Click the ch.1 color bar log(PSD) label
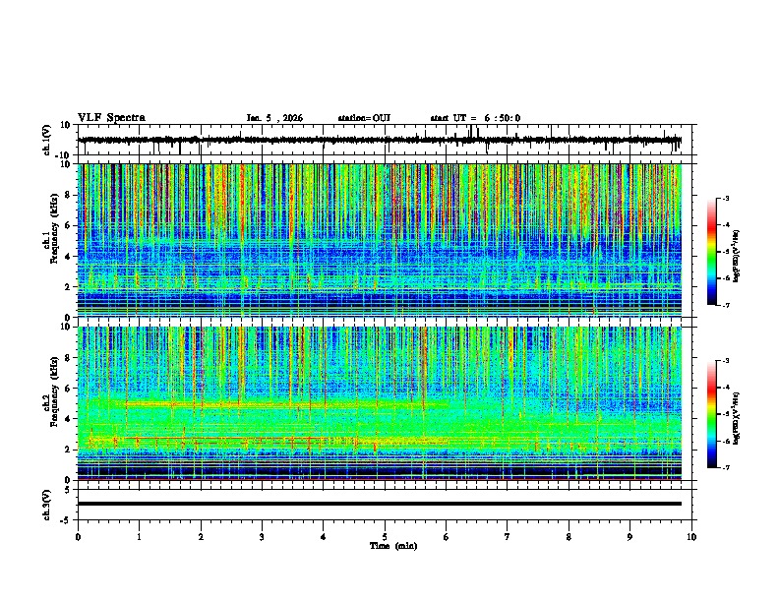Image resolution: width=779 pixels, height=602 pixels. (737, 257)
